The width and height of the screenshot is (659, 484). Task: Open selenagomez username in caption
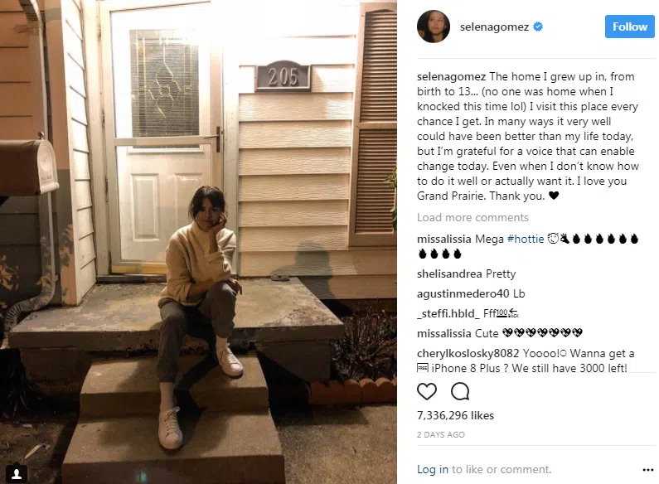[x=451, y=76]
